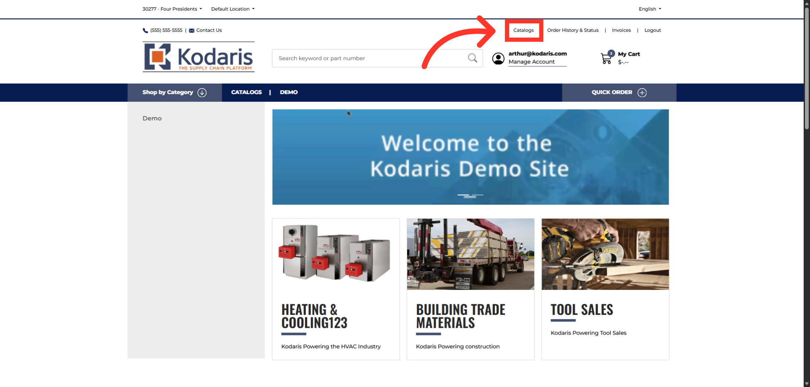Click the Logout link
Viewport: 810px width, 387px height.
pos(653,30)
